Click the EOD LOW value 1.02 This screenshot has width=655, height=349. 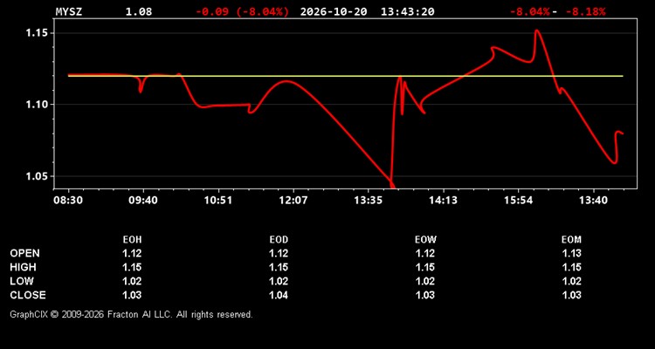tap(279, 281)
